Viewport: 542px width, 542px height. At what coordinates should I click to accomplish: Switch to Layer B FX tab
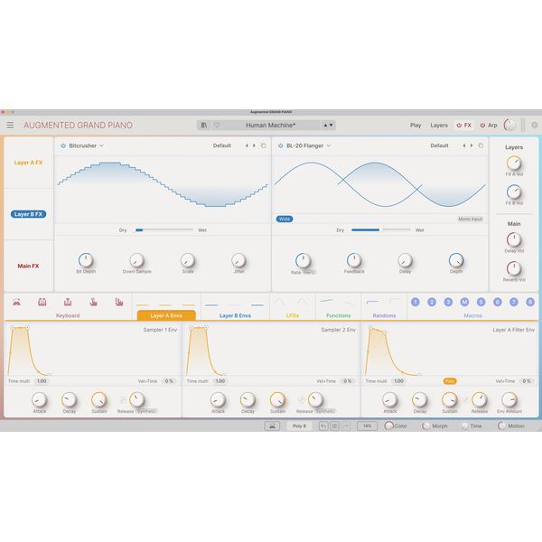click(28, 214)
